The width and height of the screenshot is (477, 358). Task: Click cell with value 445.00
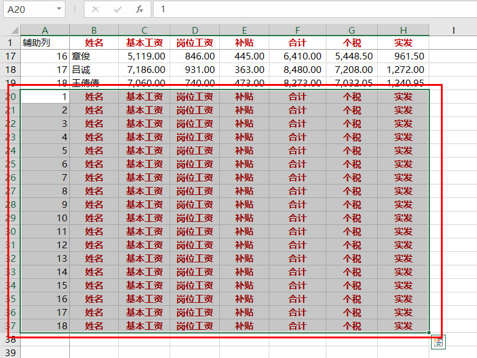coord(244,56)
